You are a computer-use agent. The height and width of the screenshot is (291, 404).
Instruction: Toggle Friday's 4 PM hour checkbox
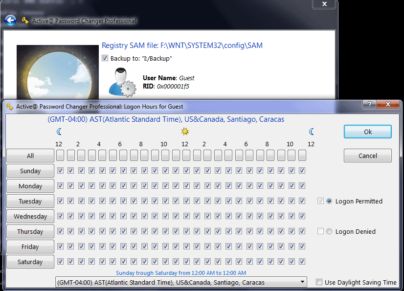228,246
